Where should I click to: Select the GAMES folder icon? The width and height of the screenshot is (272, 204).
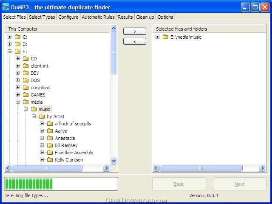pyautogui.click(x=25, y=94)
